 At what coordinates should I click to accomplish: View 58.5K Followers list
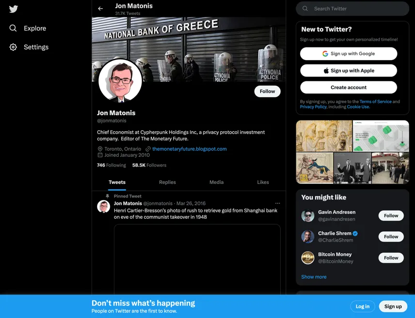[149, 165]
